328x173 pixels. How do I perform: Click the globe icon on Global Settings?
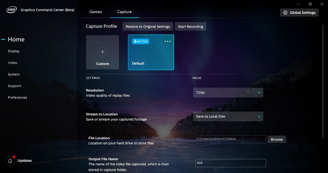285,12
